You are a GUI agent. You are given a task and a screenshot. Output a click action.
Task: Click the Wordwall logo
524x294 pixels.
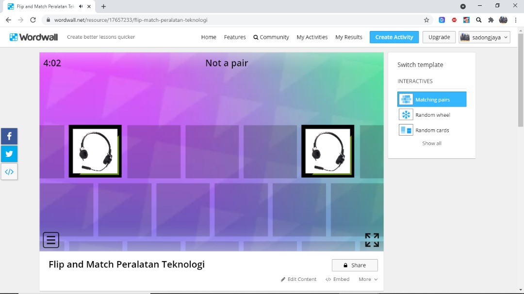(x=33, y=37)
